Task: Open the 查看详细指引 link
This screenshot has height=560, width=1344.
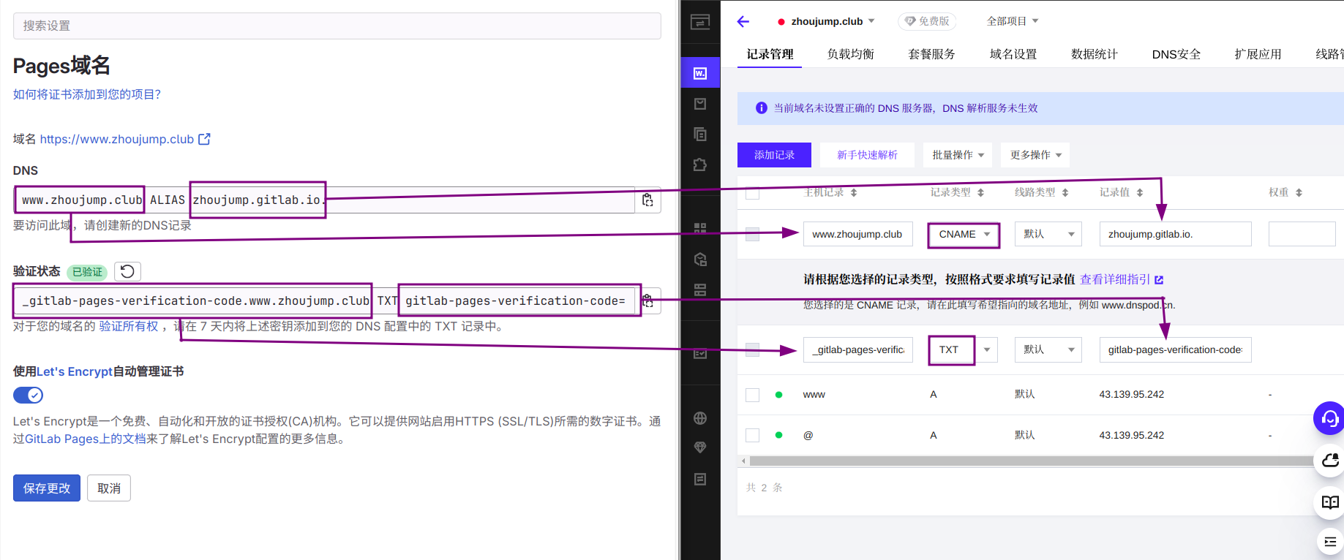Action: point(1122,279)
